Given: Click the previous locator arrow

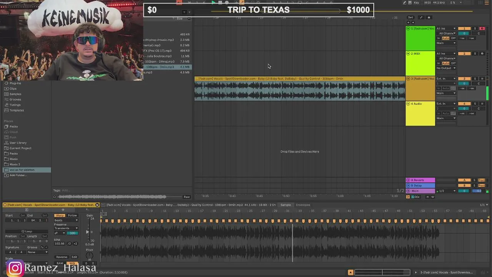Looking at the screenshot, I should [x=409, y=22].
